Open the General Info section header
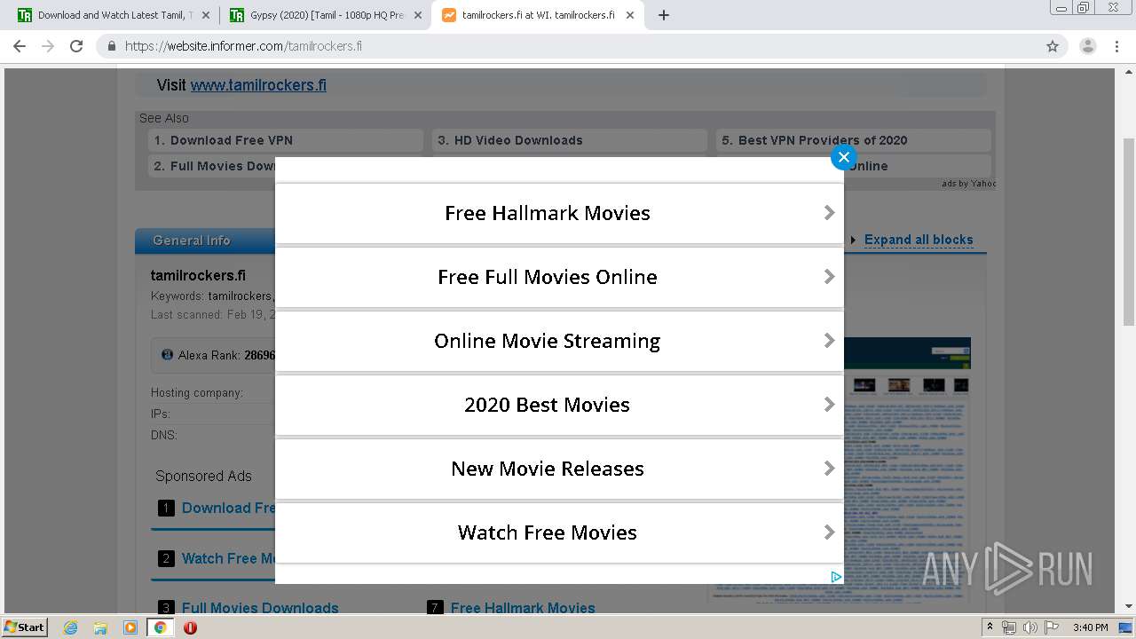1136x639 pixels. [191, 241]
